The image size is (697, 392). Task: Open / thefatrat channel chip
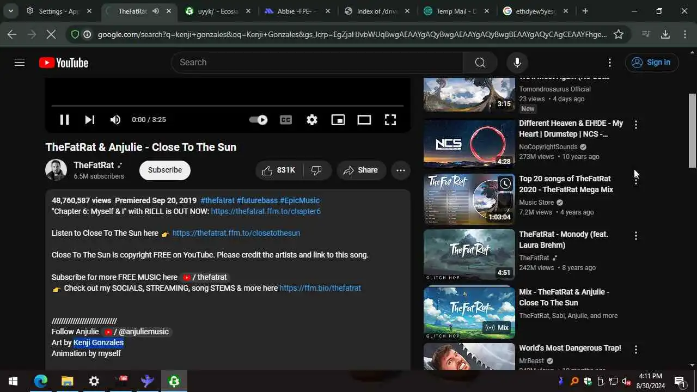point(205,277)
